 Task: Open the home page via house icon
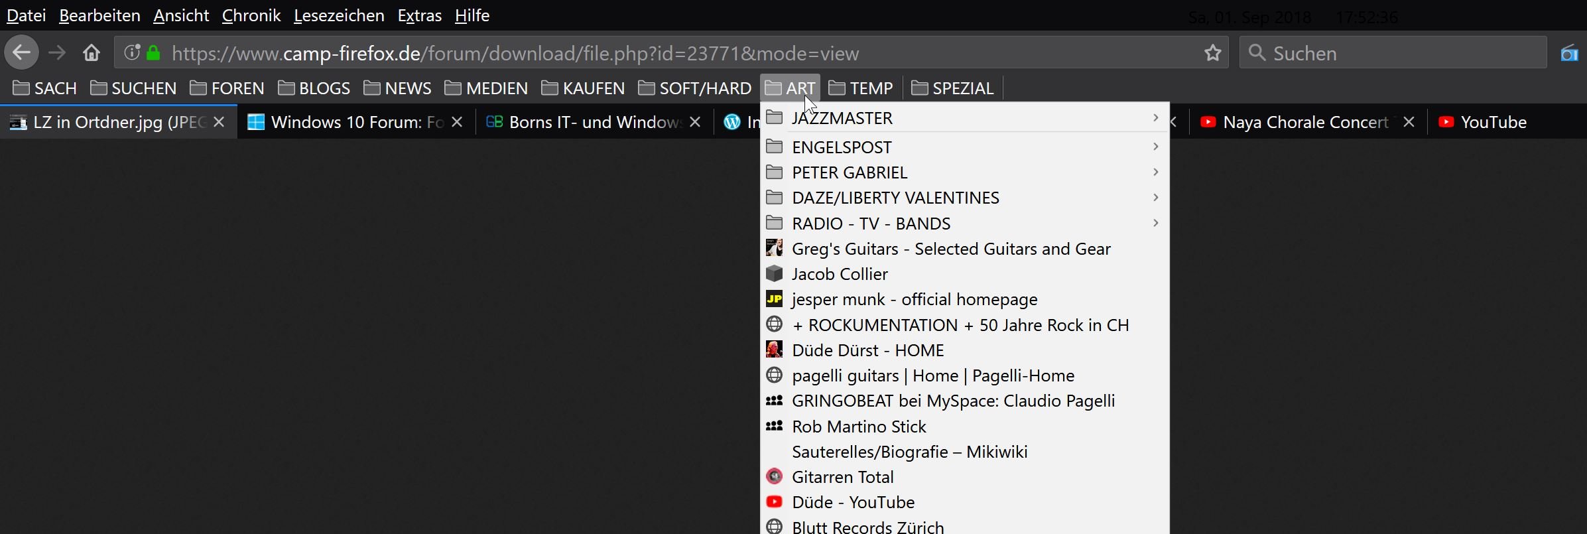[x=92, y=52]
